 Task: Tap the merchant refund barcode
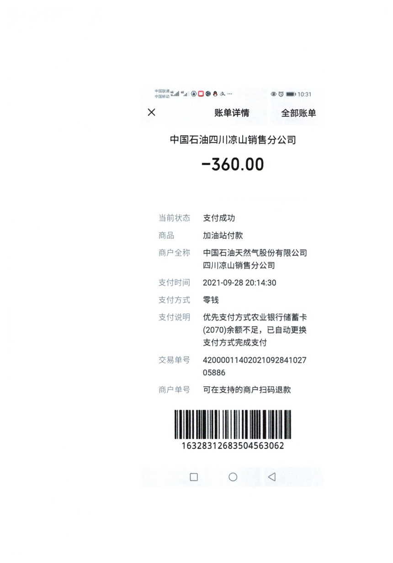pyautogui.click(x=233, y=425)
